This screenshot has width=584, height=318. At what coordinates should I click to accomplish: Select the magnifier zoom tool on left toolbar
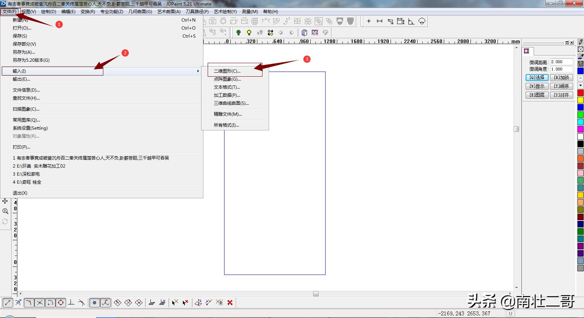5,211
